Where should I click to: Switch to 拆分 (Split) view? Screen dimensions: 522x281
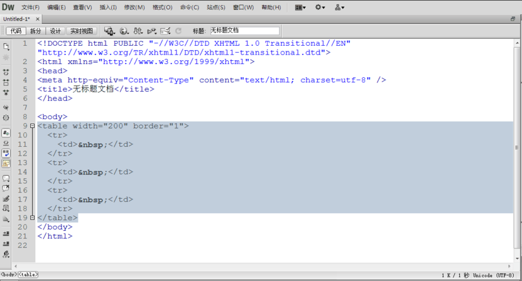tap(36, 31)
